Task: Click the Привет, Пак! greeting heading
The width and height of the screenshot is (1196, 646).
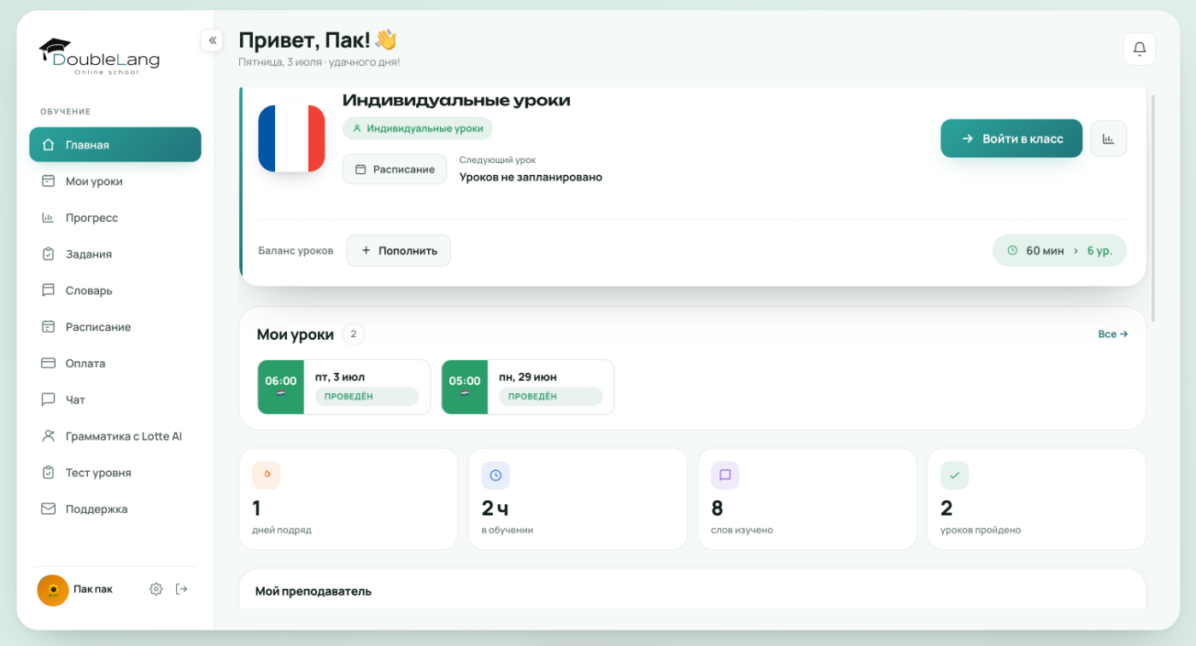Action: point(318,39)
